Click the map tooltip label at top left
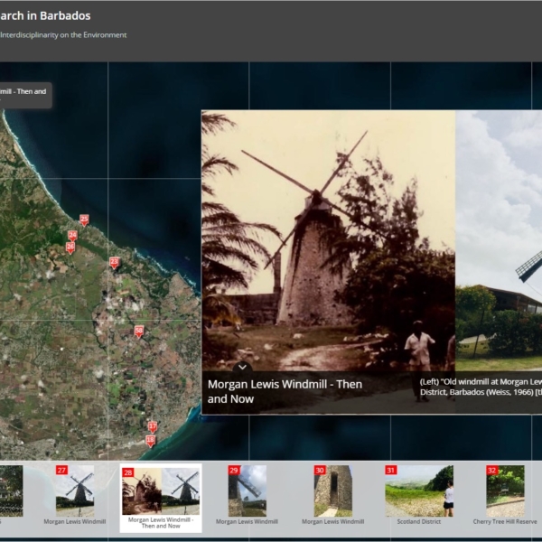This screenshot has height=542, width=542. [23, 92]
